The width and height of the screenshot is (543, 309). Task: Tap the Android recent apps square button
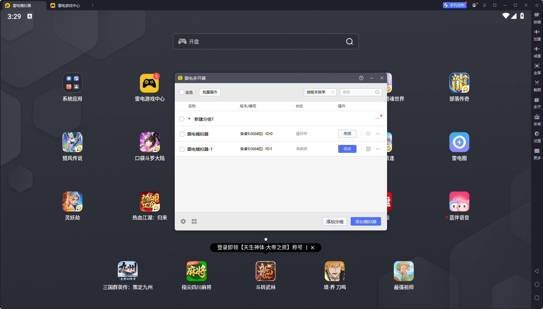537,298
